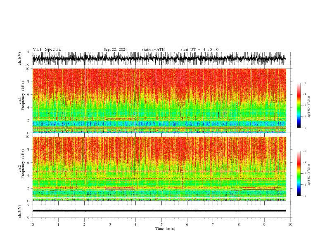
Task: Click the ch.3 flat waveform trace
Action: coord(159,211)
